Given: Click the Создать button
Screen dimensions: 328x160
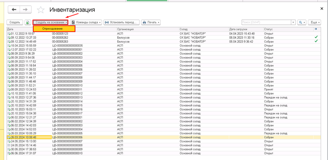Looking at the screenshot, I should (x=15, y=22).
